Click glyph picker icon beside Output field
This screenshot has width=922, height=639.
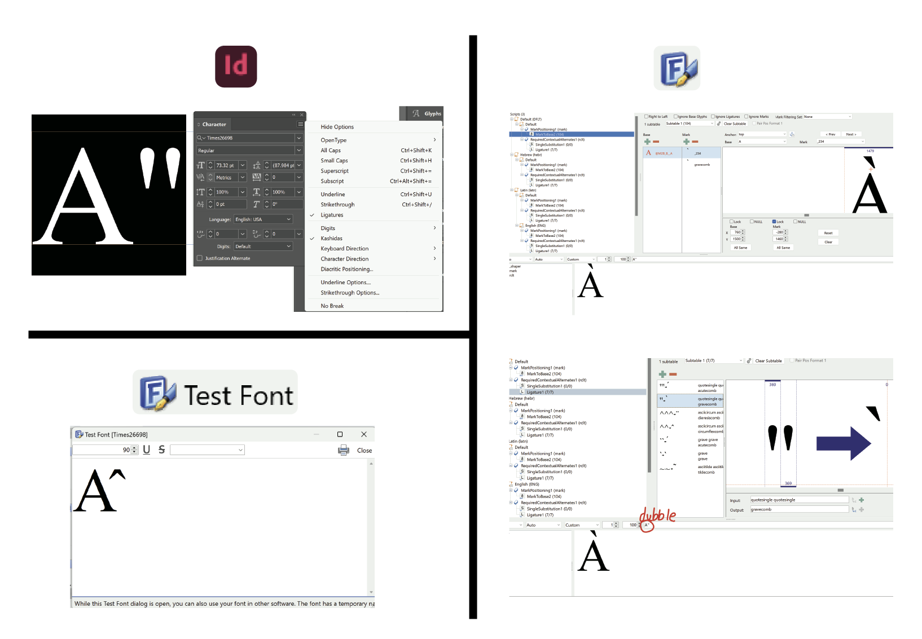pos(854,510)
